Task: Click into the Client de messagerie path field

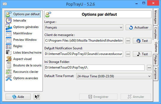Action: (84, 41)
